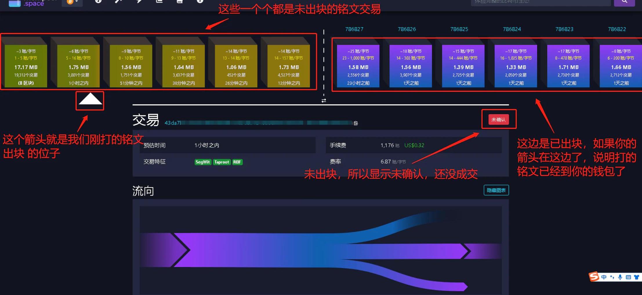Screen dimensions: 642x295
Task: Open pending block with 17.17 MB
Action: click(x=26, y=66)
